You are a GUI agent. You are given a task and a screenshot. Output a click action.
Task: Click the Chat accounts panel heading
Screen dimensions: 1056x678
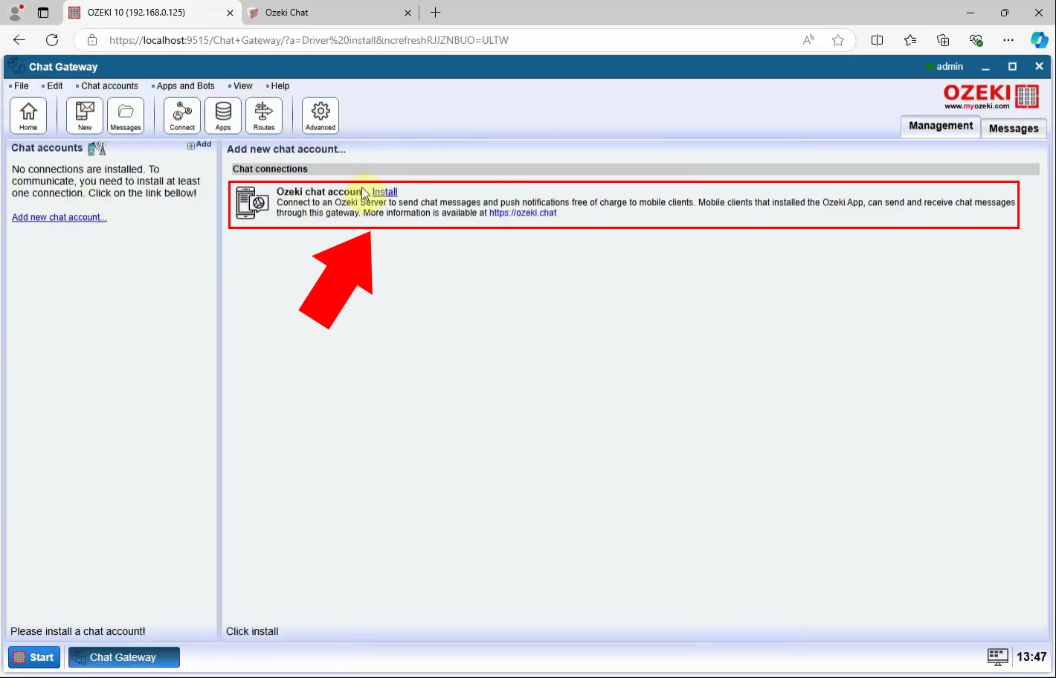point(47,148)
